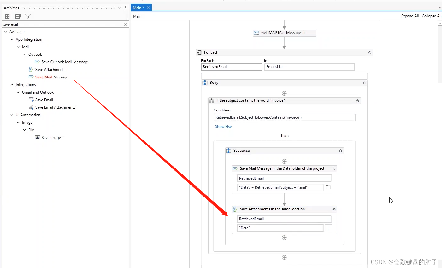The width and height of the screenshot is (442, 268).
Task: Select Save Email Attachments activity
Action: point(55,107)
